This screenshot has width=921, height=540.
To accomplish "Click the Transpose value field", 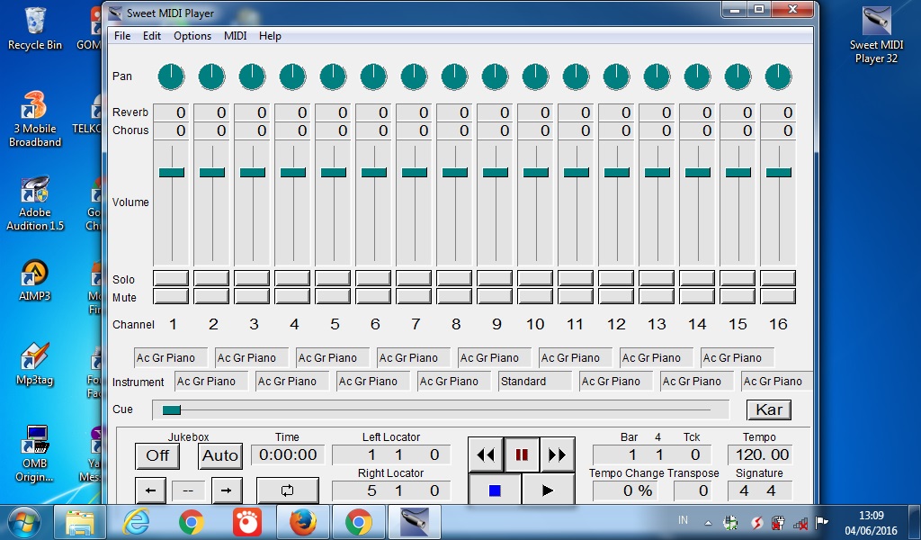I will pyautogui.click(x=694, y=490).
